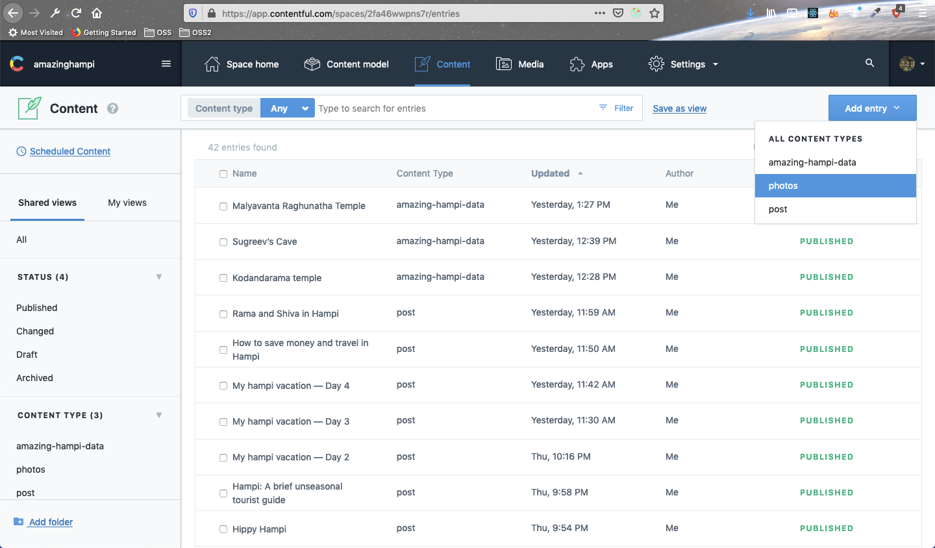Screen dimensions: 935x548
Task: Select the Published status view
Action: coord(37,308)
